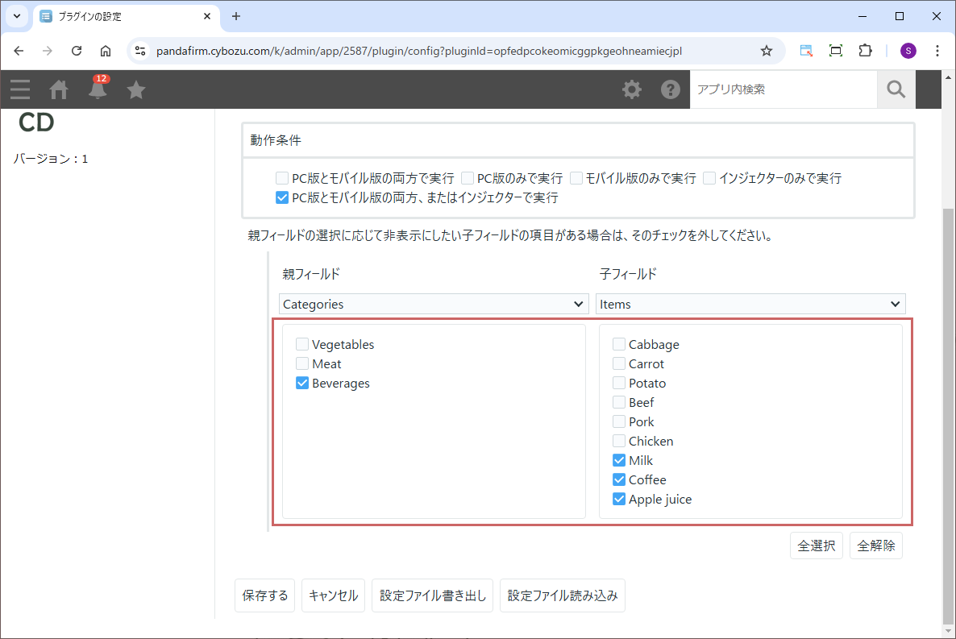Image resolution: width=956 pixels, height=639 pixels.
Task: Check the Vegetables checkbox
Action: click(302, 344)
